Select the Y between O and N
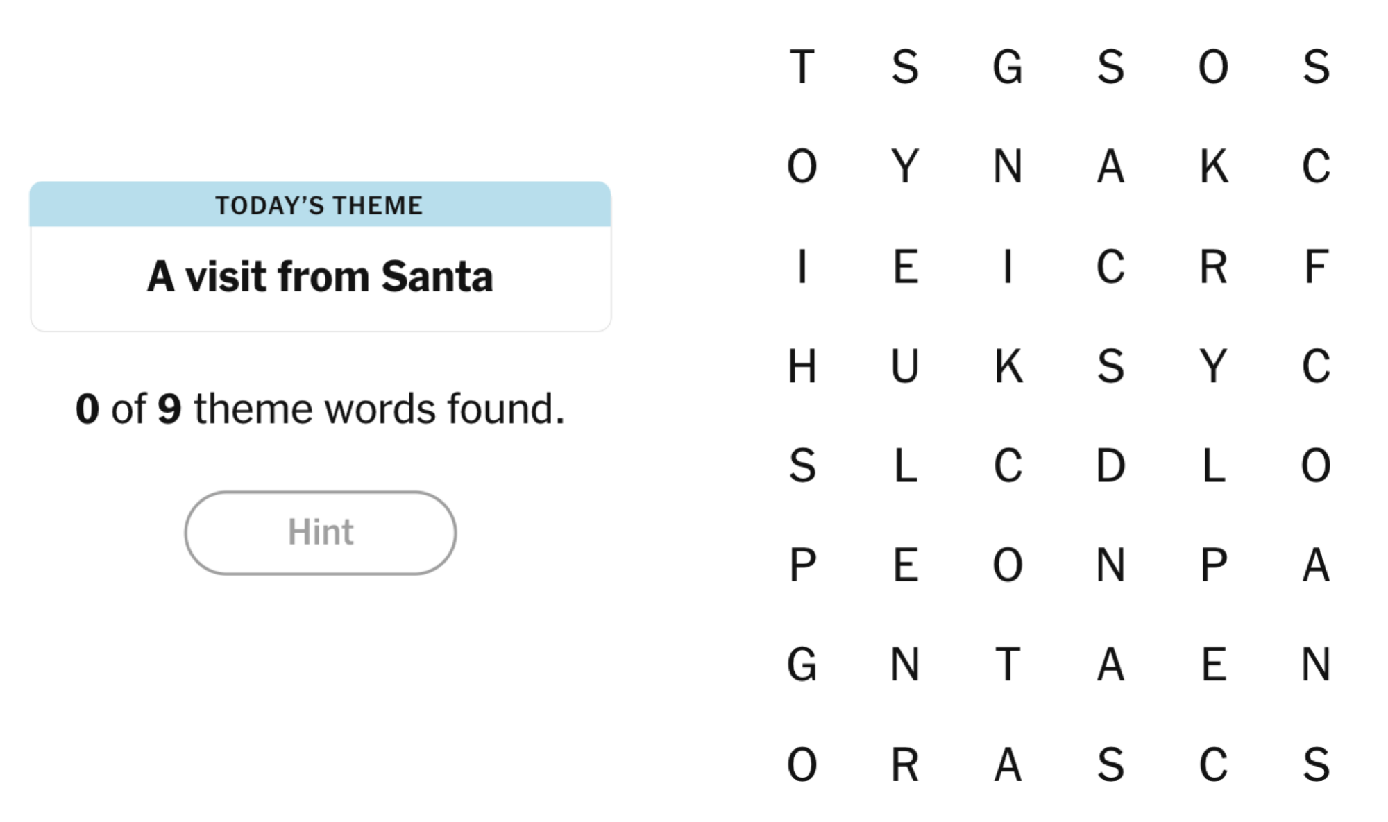This screenshot has height=822, width=1388. coord(905,166)
